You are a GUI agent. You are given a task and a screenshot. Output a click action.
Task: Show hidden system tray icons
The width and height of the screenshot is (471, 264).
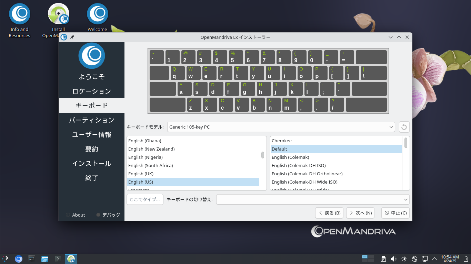coord(434,259)
